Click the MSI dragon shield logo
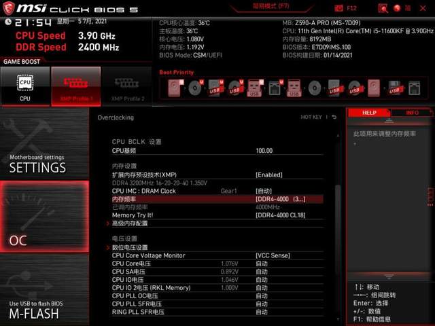Viewport: 435px width, 326px height. pos(9,8)
